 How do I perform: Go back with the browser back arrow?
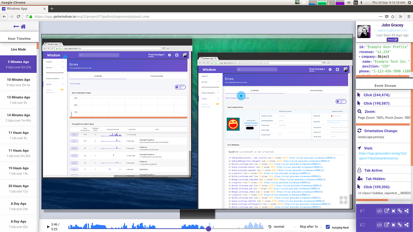pos(5,16)
